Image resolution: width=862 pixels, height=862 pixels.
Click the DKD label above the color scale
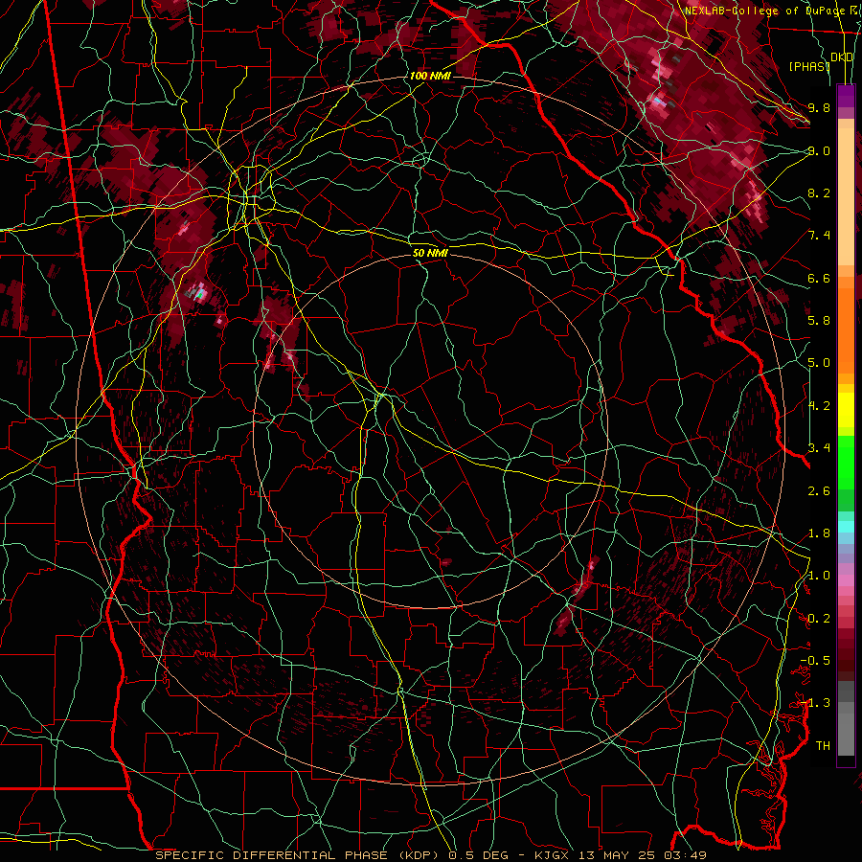(x=842, y=57)
